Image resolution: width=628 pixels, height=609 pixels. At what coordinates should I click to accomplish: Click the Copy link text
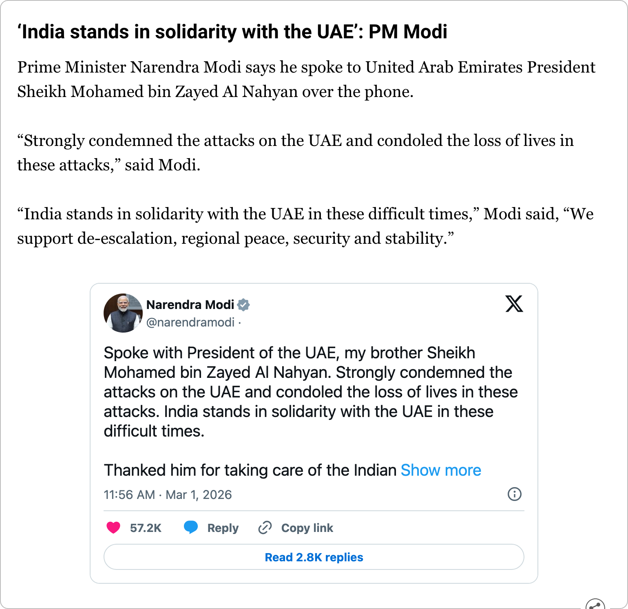tap(307, 528)
